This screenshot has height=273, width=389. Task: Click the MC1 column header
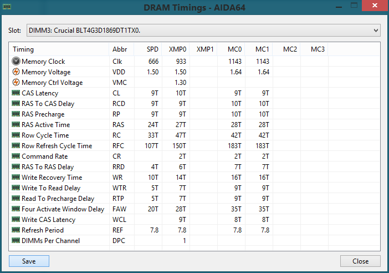259,49
